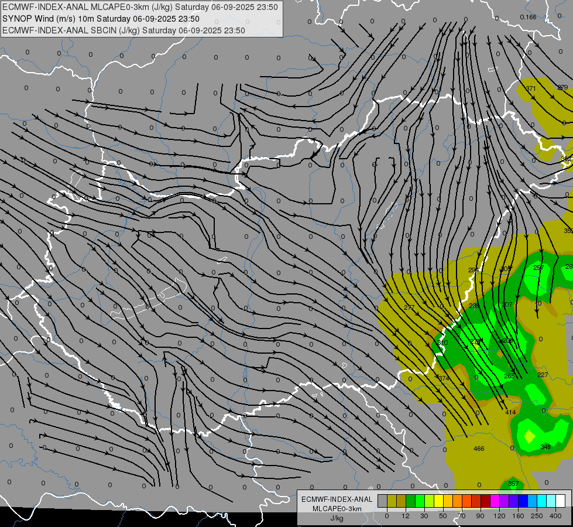Click the yellow-green legend swatch

430,501
